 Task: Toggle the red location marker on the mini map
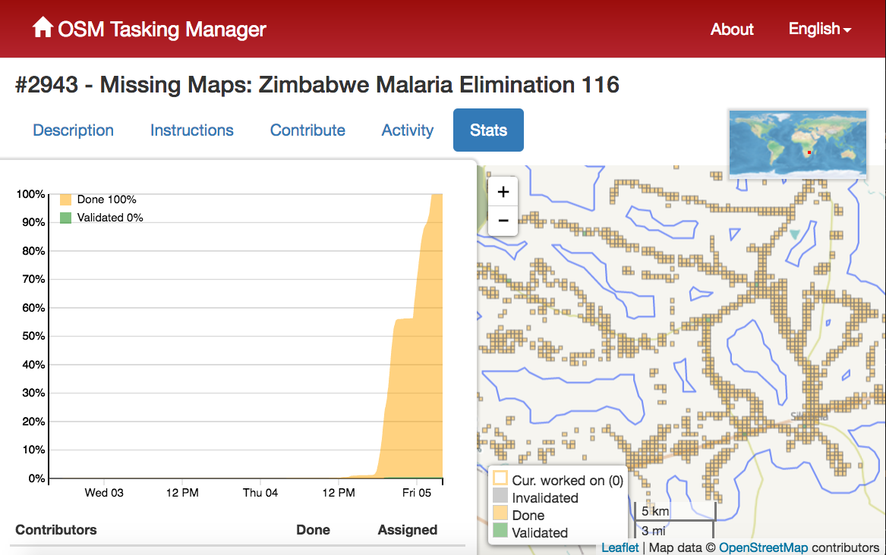pyautogui.click(x=809, y=152)
